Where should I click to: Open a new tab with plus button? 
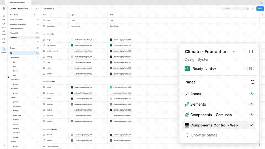click(x=34, y=3)
